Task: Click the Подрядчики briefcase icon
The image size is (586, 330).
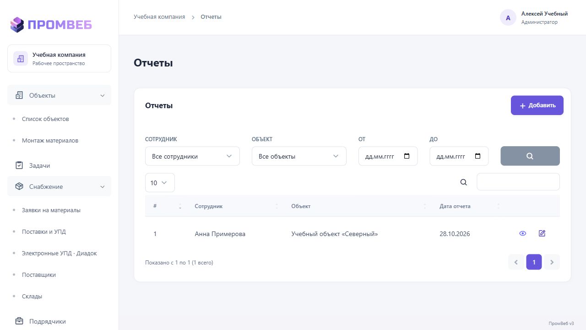Action: click(x=19, y=321)
